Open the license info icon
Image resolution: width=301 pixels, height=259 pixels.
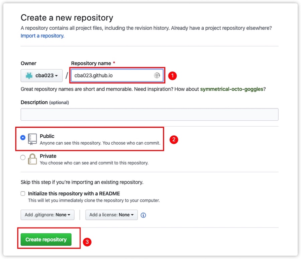coord(143,215)
